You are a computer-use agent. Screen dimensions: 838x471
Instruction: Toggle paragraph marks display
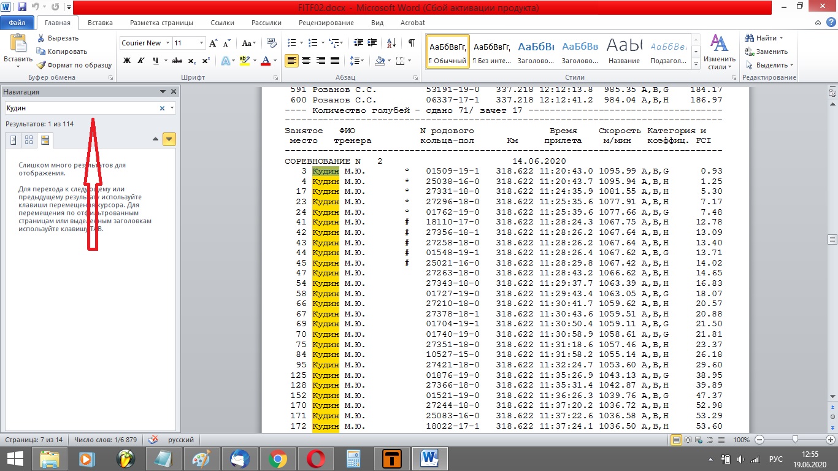point(411,43)
